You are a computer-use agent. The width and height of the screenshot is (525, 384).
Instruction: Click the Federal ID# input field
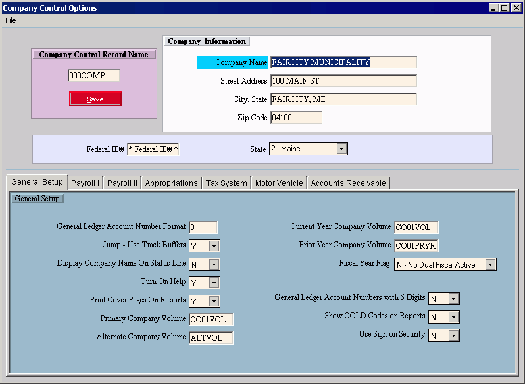point(153,149)
